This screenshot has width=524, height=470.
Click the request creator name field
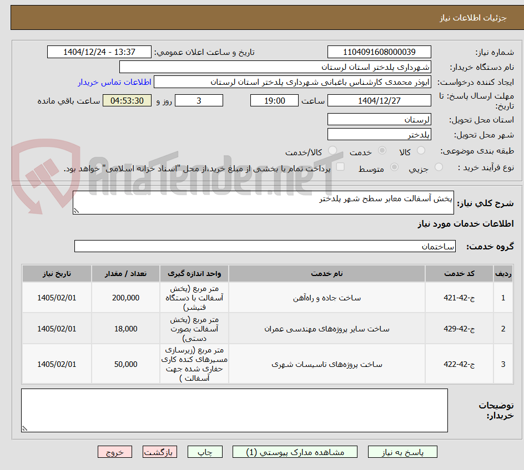click(293, 82)
